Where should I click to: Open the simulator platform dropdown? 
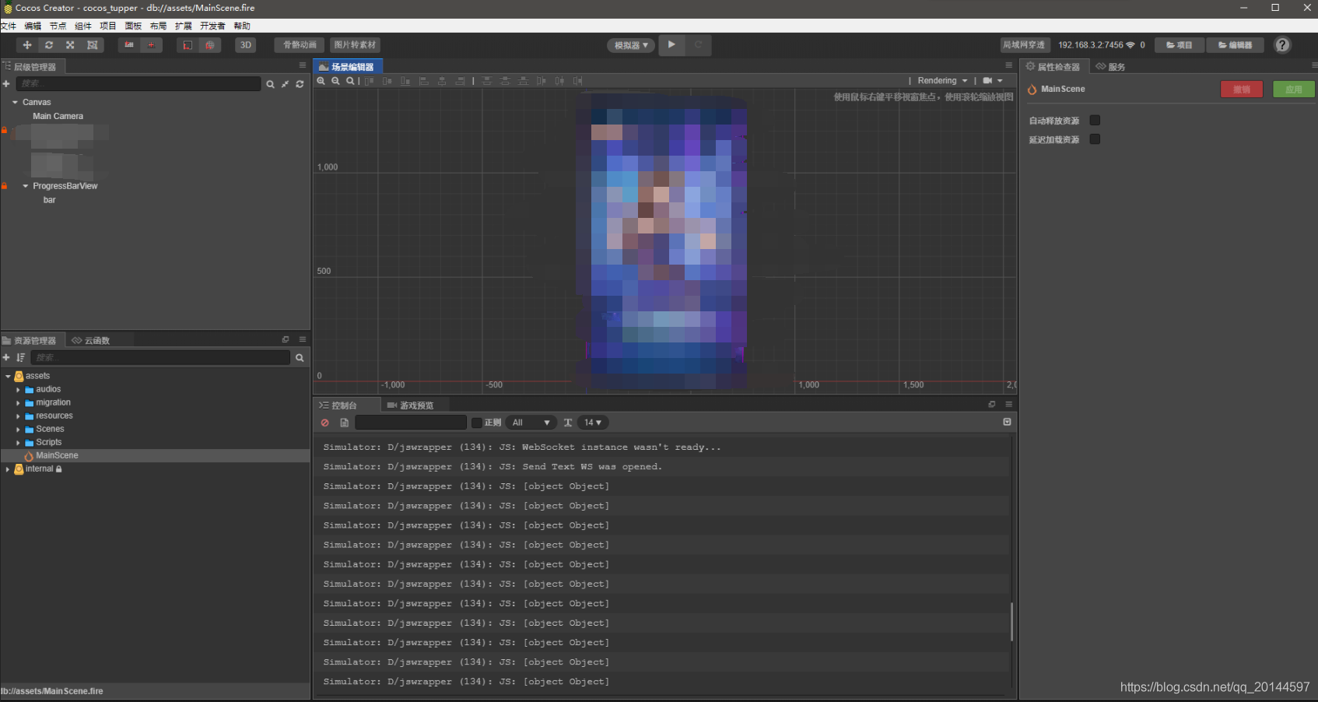(631, 45)
